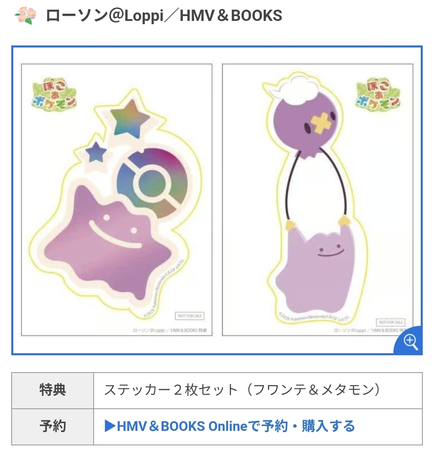Click the blue arrow before HMV&BOOKS link
Viewport: 434px width, 451px height.
(110, 426)
